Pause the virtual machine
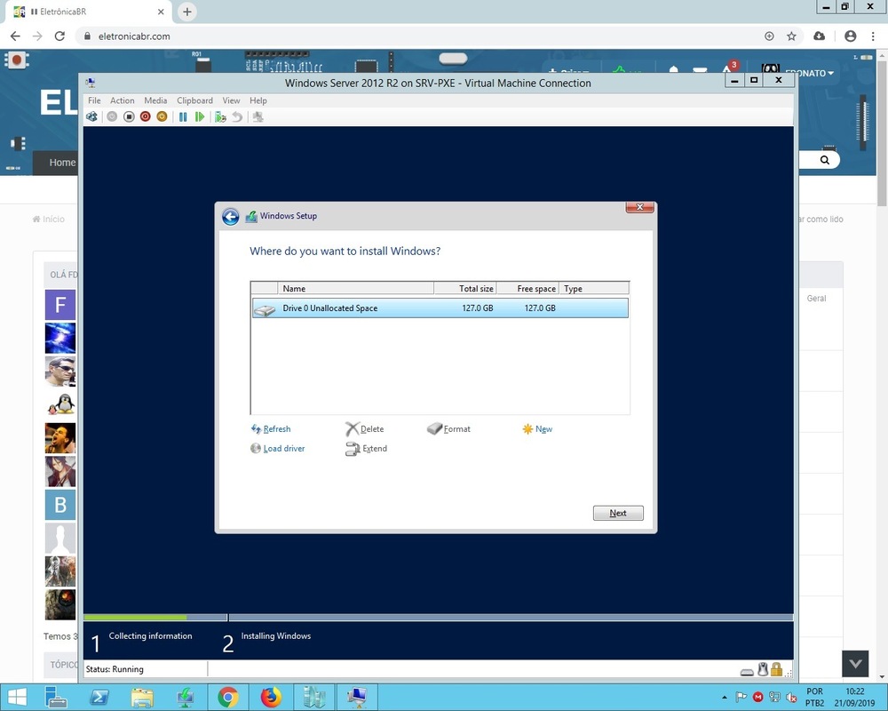888x711 pixels. pyautogui.click(x=183, y=116)
